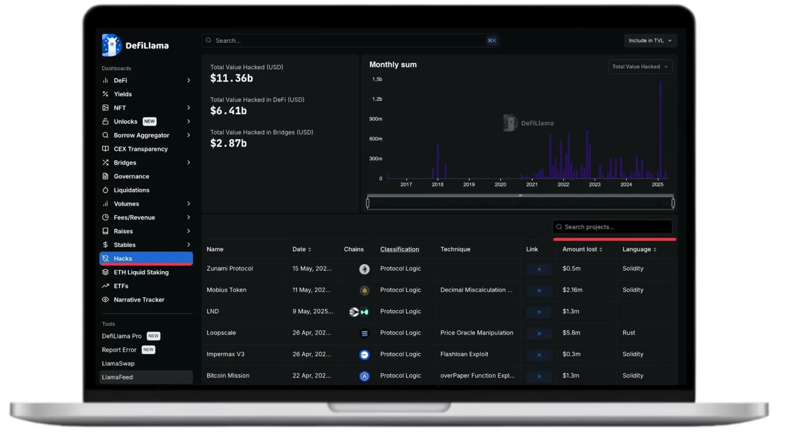Expand the Fees/Revenue submenu chevron
Viewport: 786px width, 432px height.
[x=189, y=217]
